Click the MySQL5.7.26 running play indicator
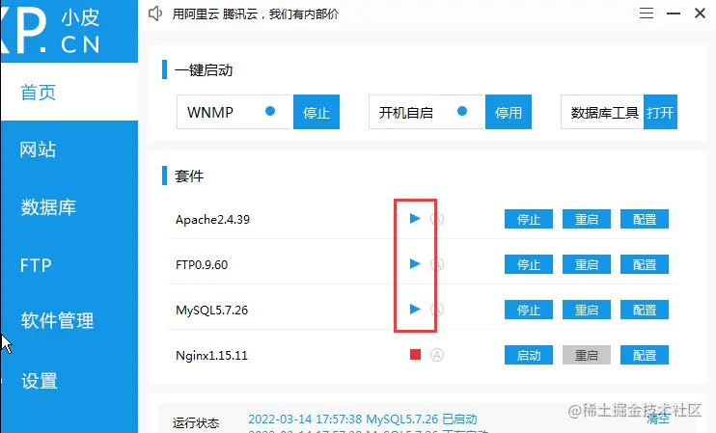Viewport: 716px width, 433px height. [415, 310]
